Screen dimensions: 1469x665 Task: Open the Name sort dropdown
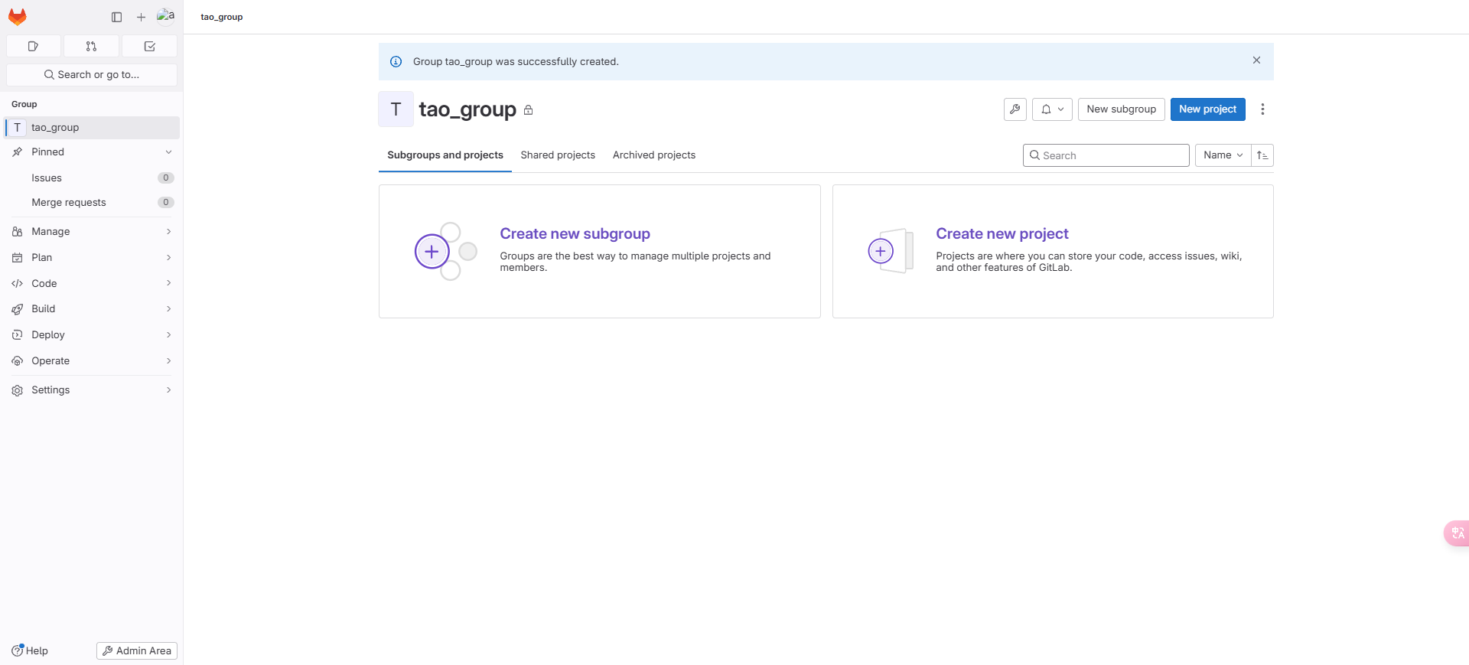(x=1223, y=155)
